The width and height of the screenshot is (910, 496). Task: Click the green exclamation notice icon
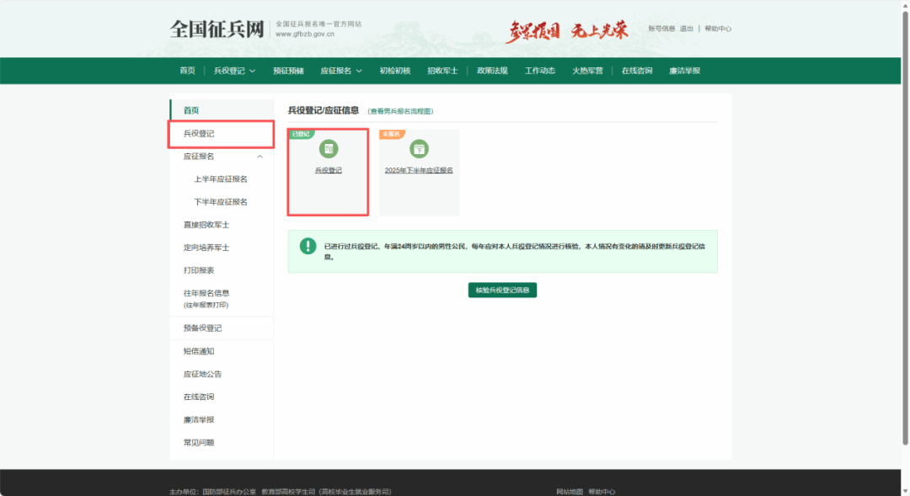(x=308, y=246)
